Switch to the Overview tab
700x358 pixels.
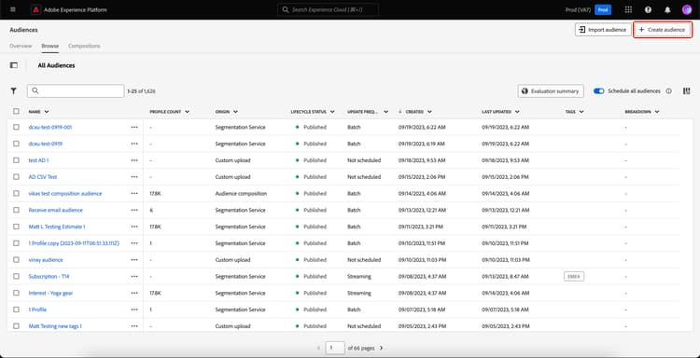[21, 46]
